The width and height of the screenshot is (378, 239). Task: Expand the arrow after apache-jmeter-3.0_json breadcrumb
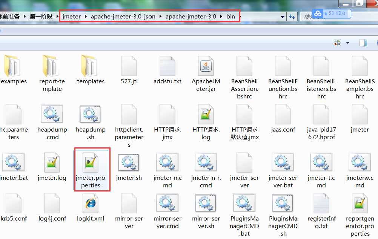click(x=160, y=16)
